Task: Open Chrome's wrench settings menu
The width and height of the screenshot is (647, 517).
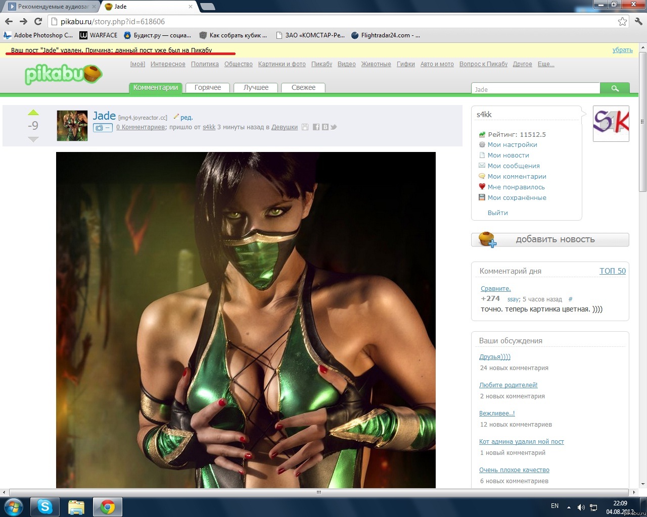Action: click(x=638, y=22)
